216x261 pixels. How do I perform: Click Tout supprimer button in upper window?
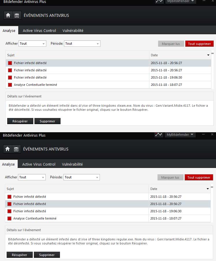(199, 43)
